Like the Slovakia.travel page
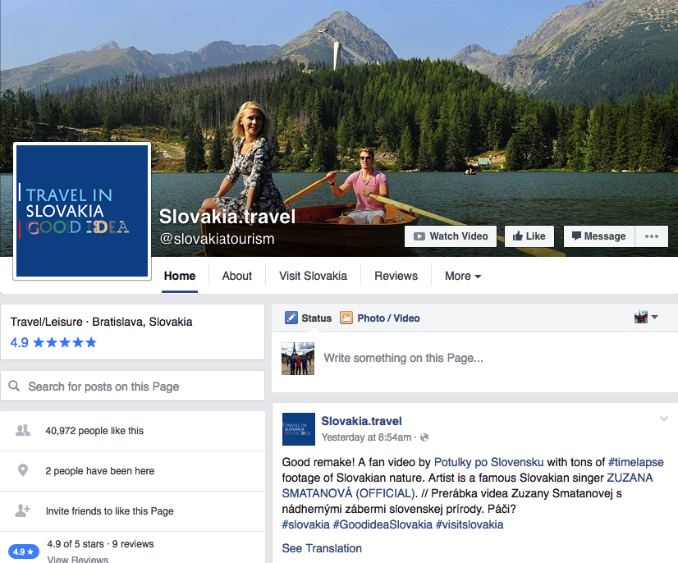Viewport: 678px width, 563px height. click(529, 236)
